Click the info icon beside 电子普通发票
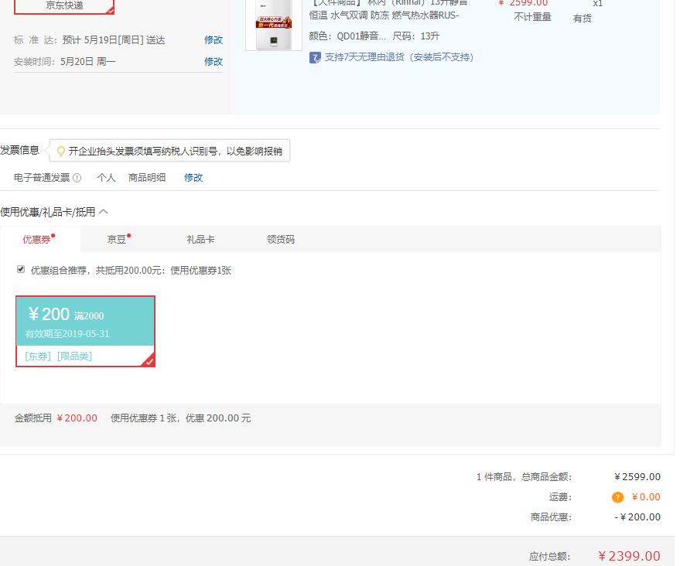This screenshot has width=697, height=566. click(x=77, y=178)
